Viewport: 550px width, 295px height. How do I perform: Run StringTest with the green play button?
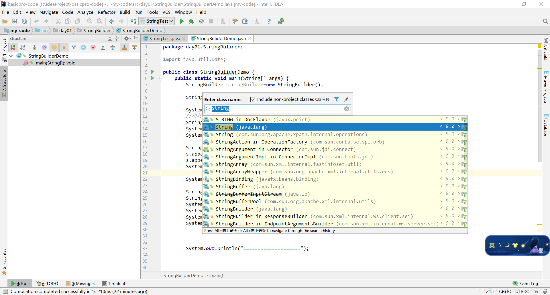click(182, 21)
